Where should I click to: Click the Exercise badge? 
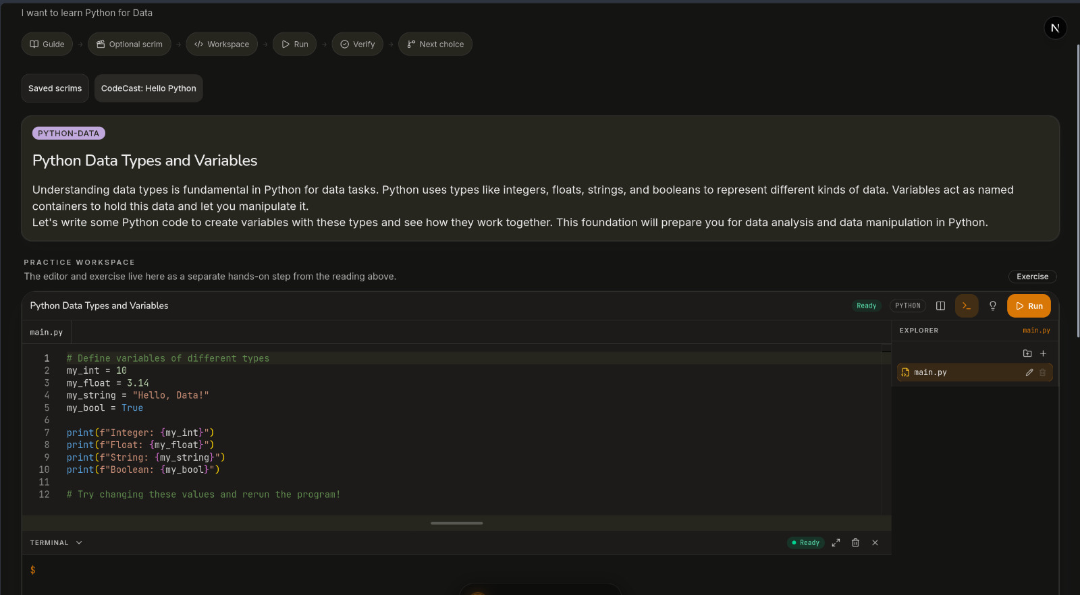[1033, 277]
